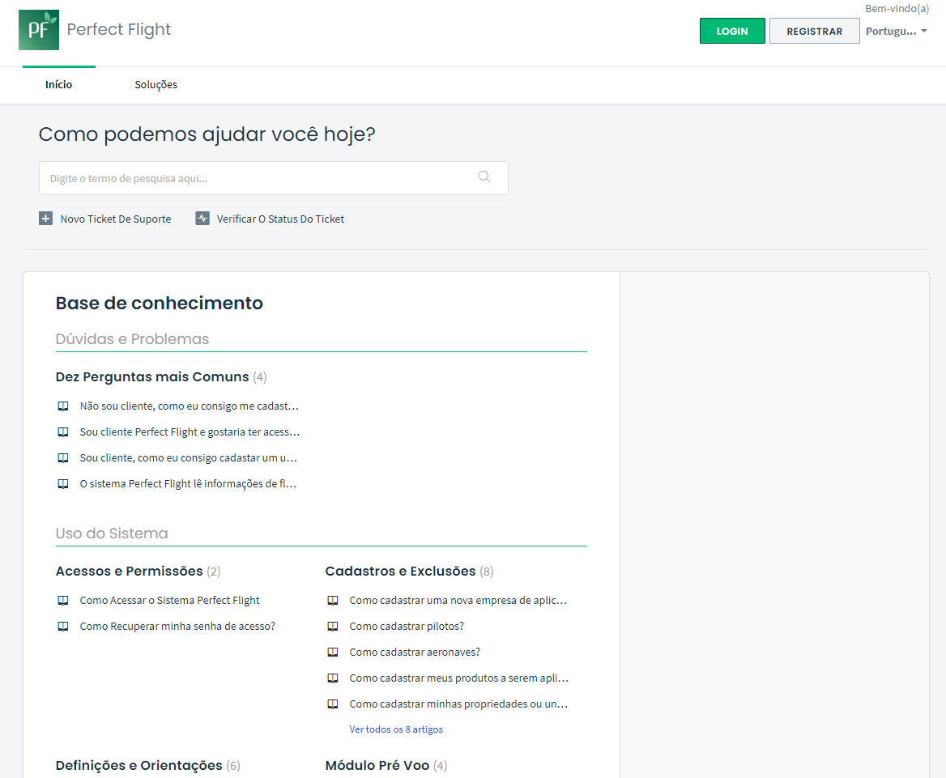Open article 'Como cadastrar meus produtos a serem apli...'
The width and height of the screenshot is (946, 778).
point(458,678)
